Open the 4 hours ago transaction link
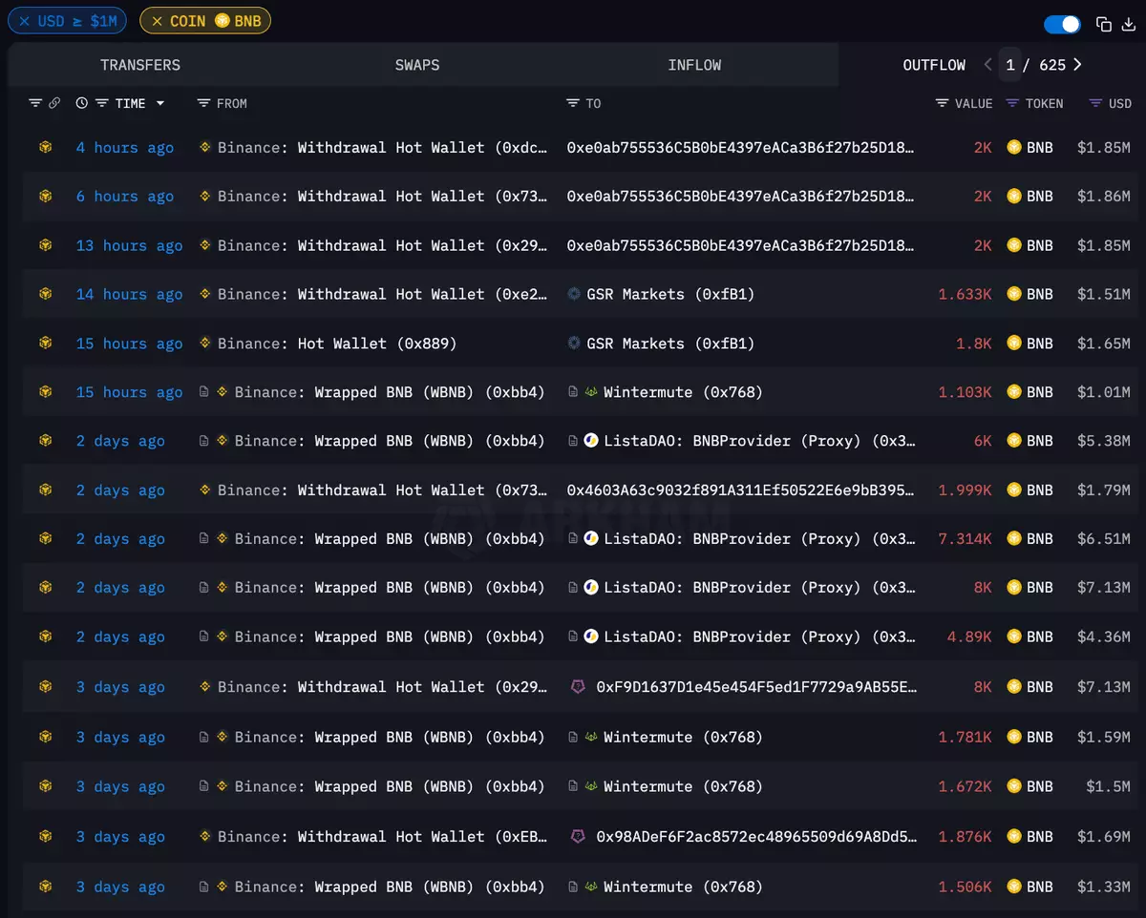This screenshot has width=1146, height=918. [x=125, y=148]
